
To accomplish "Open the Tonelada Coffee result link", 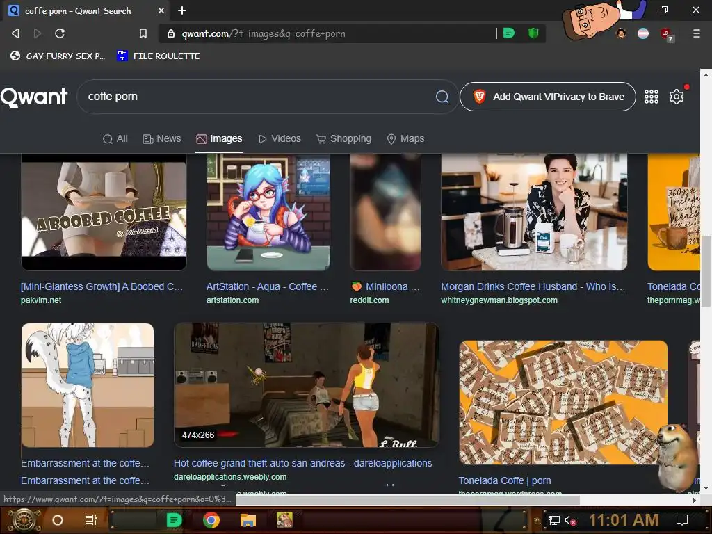I will 505,480.
